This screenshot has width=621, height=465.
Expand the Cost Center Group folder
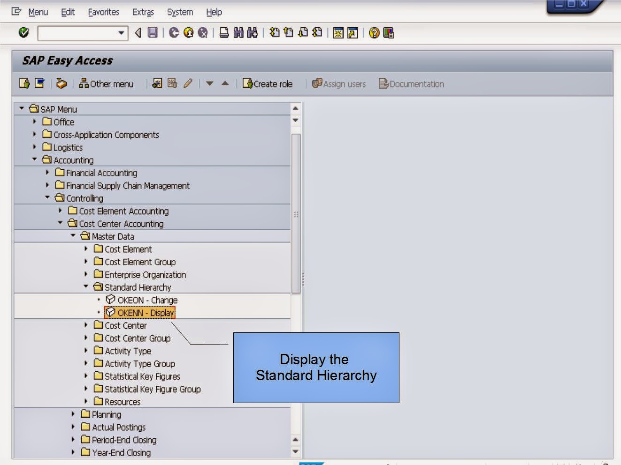click(86, 337)
